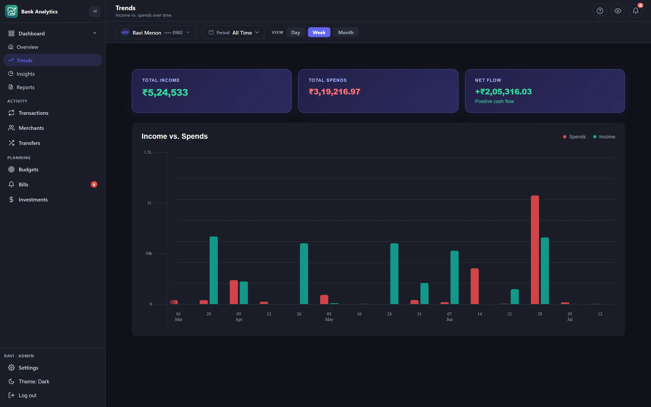Click the Merchants people icon
Viewport: 651px width, 407px height.
click(x=11, y=128)
